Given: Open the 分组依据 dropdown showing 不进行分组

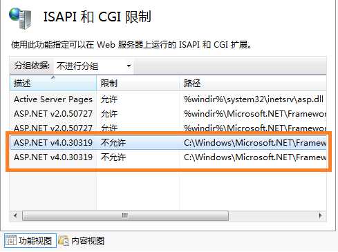Looking at the screenshot, I should (x=93, y=66).
